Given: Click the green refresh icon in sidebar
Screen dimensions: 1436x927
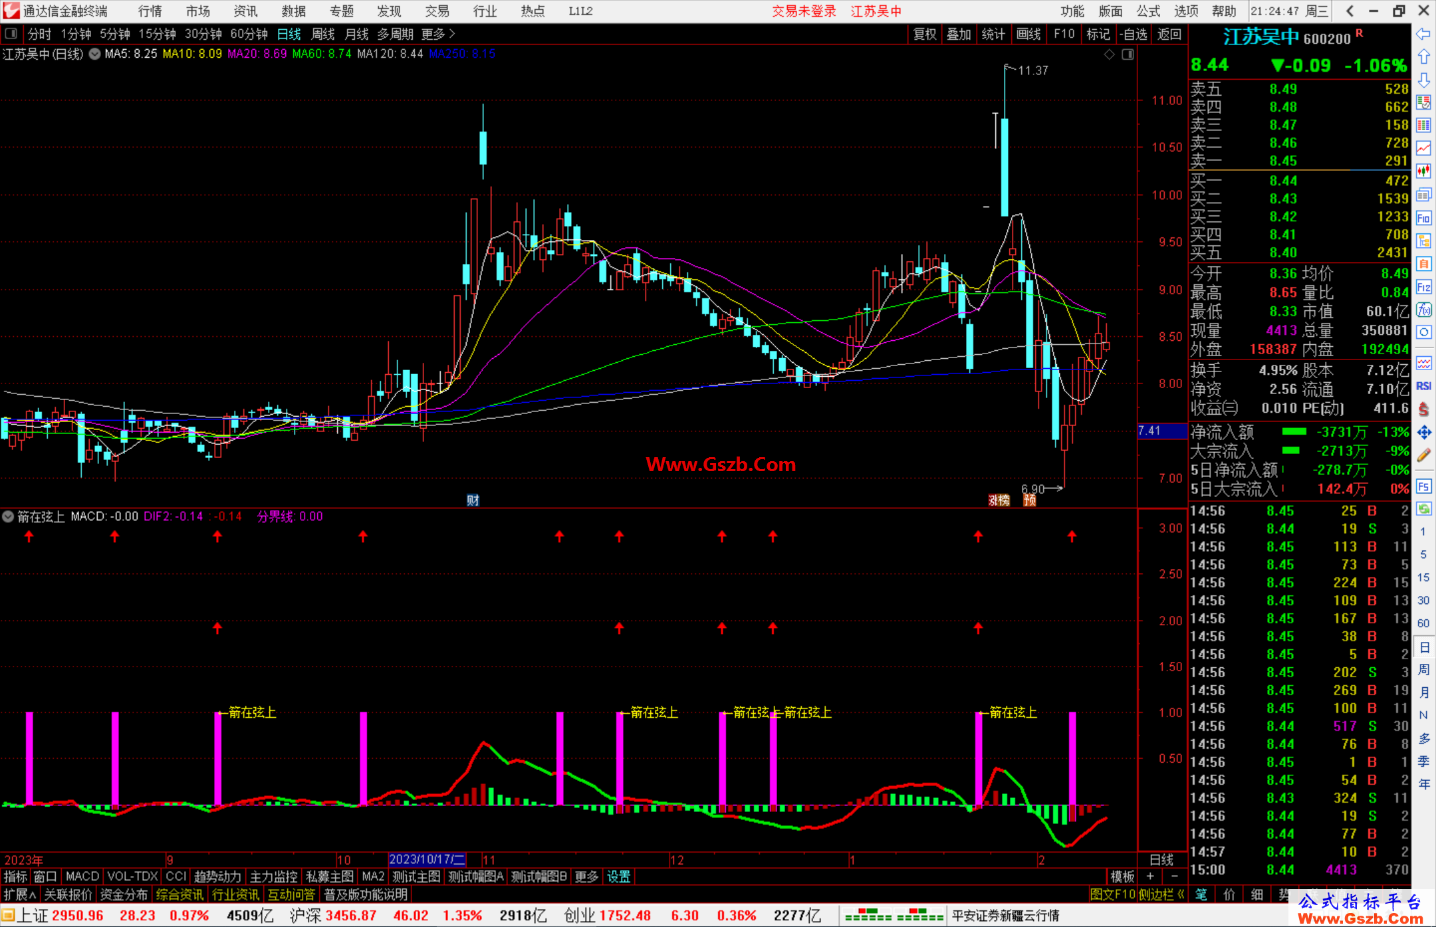Looking at the screenshot, I should (x=1423, y=509).
